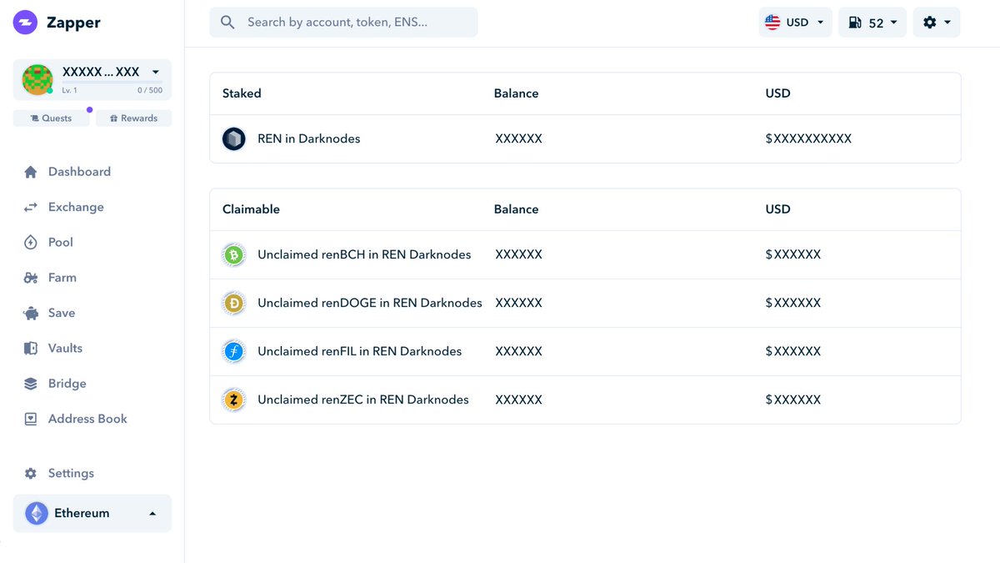Viewport: 1000px width, 563px height.
Task: Click the US flag icon
Action: (x=772, y=23)
